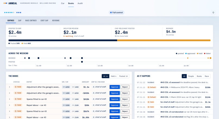
Task: Show all 16 entries in The Books
Action: (105, 76)
